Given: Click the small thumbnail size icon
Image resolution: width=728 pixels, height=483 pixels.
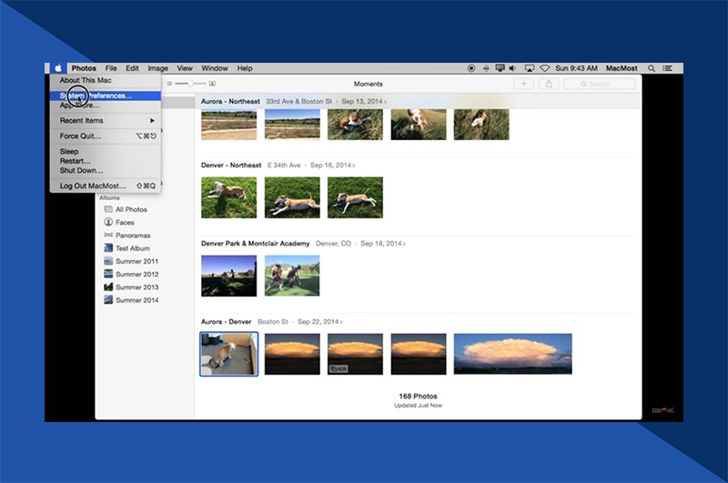Looking at the screenshot, I should pyautogui.click(x=169, y=84).
